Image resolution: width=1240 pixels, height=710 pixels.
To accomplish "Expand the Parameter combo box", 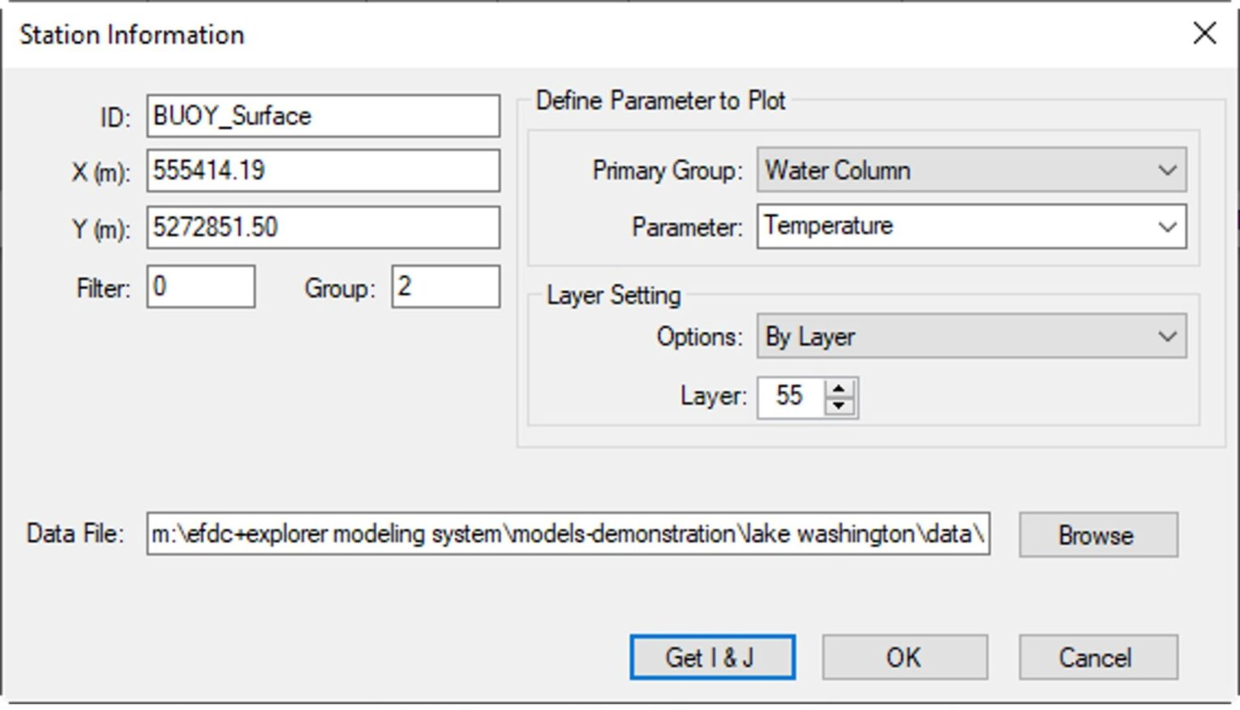I will 971,226.
